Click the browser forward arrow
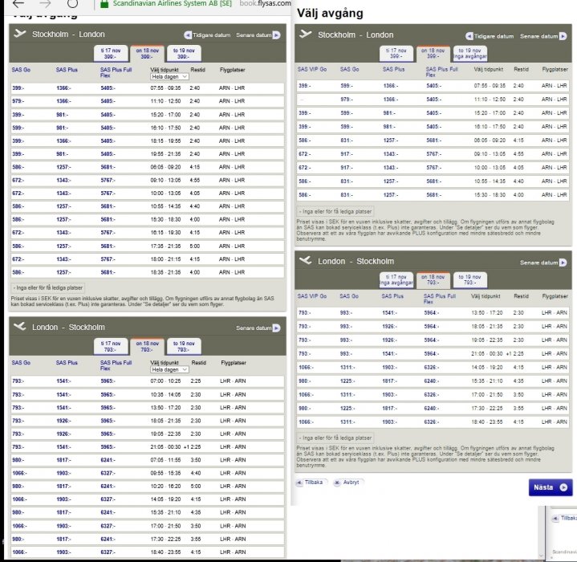 tap(44, 4)
